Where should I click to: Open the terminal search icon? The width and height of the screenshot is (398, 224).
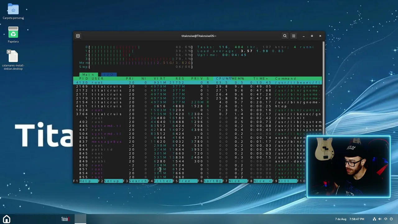click(x=285, y=36)
